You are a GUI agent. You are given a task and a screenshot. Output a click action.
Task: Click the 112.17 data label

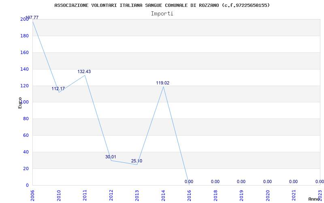58,89
